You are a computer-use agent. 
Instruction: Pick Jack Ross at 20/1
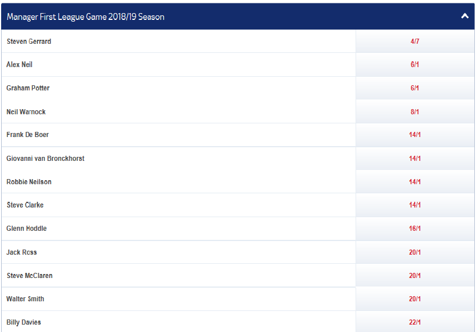click(415, 252)
